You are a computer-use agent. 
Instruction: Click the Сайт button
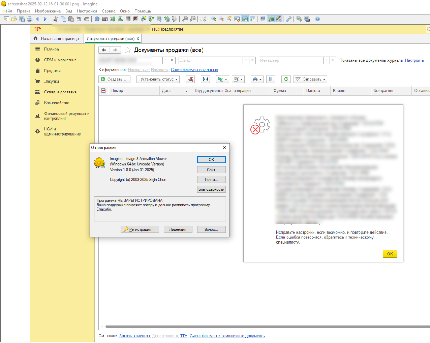pyautogui.click(x=211, y=170)
